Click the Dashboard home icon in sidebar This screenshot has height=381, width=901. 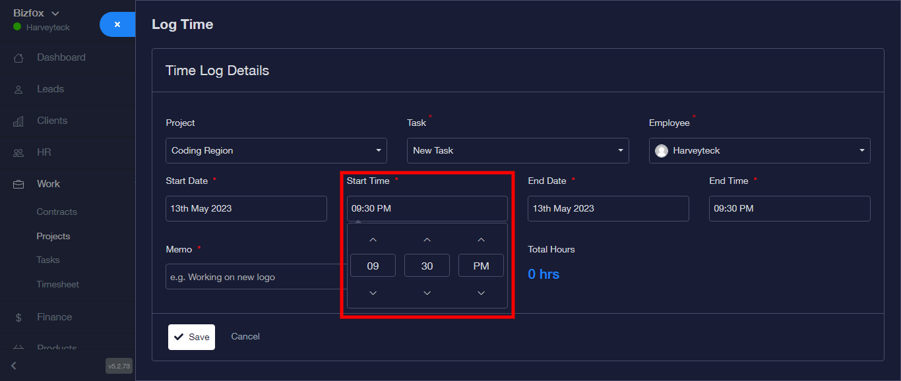pos(18,58)
